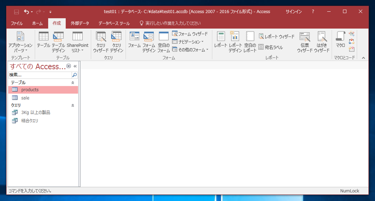Switch to the 外部データ tab
Image resolution: width=375 pixels, height=201 pixels.
pos(80,23)
